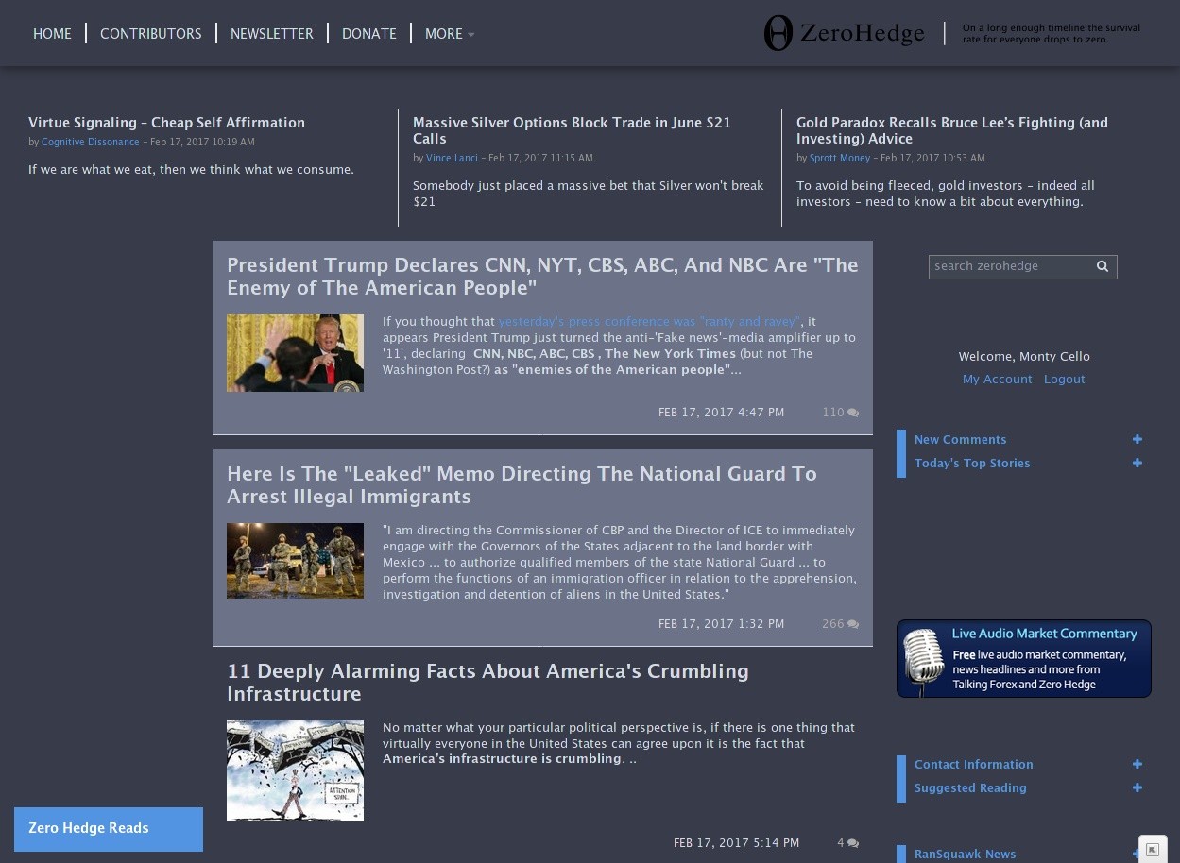Screen dimensions: 1180x863
Task: Open author Sprott Money link
Action: 840,158
